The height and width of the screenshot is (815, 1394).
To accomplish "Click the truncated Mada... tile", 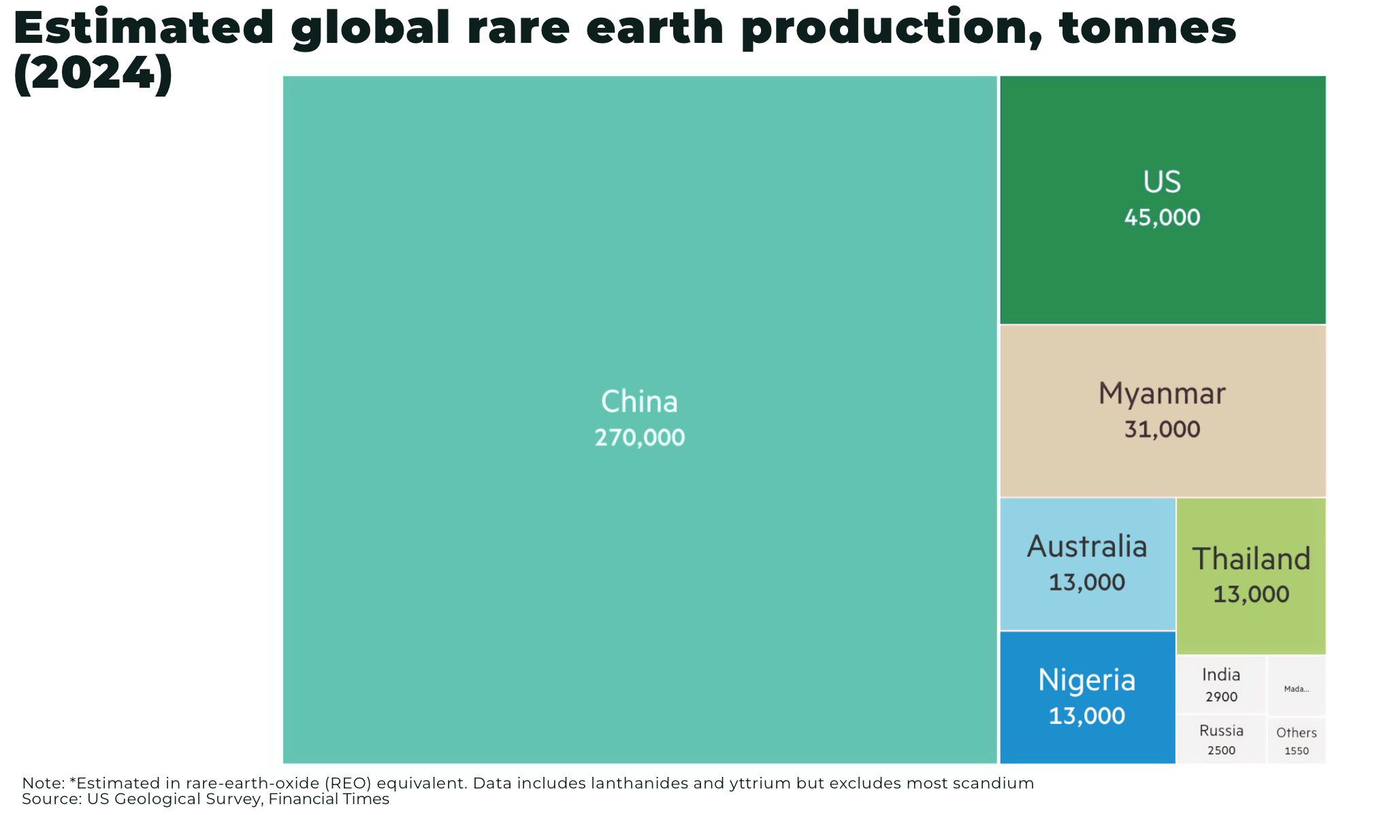I will click(1296, 686).
